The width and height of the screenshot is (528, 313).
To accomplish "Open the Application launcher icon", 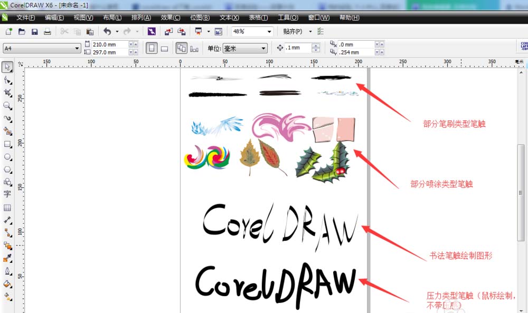I will point(199,32).
